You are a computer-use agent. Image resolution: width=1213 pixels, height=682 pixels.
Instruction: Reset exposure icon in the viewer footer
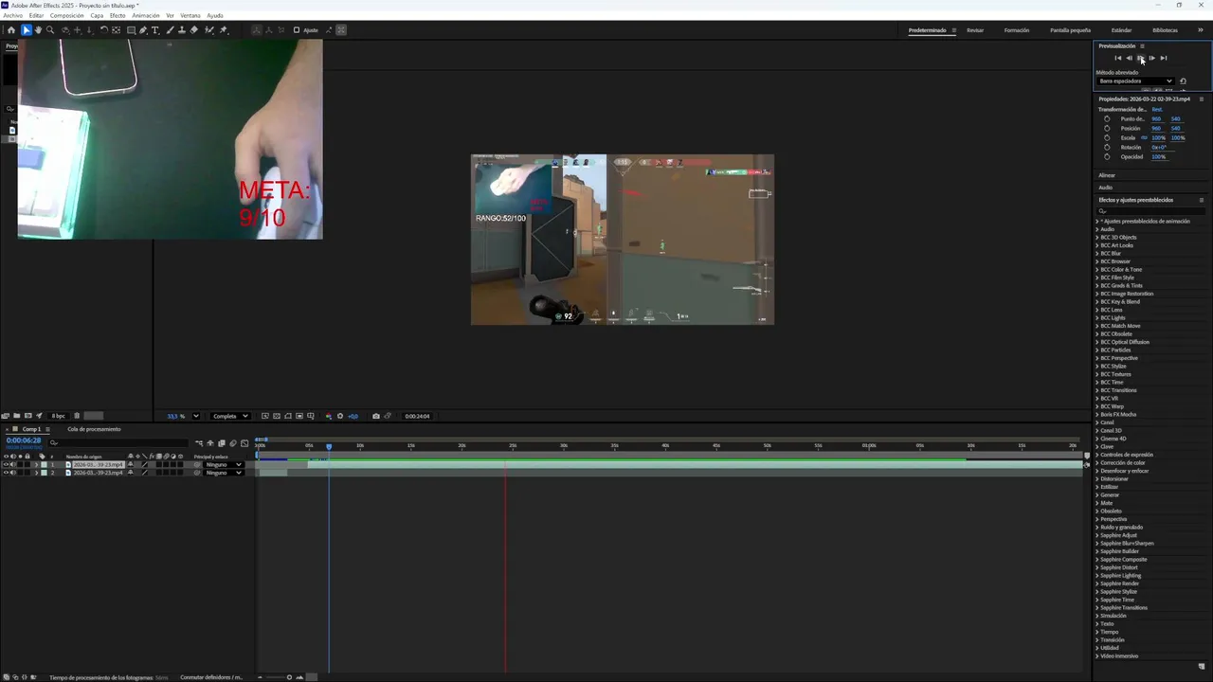(x=339, y=416)
